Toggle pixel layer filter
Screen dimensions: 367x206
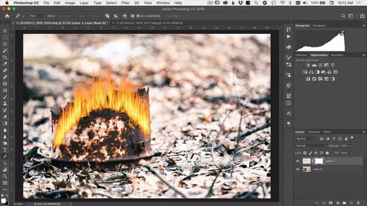tap(322, 138)
